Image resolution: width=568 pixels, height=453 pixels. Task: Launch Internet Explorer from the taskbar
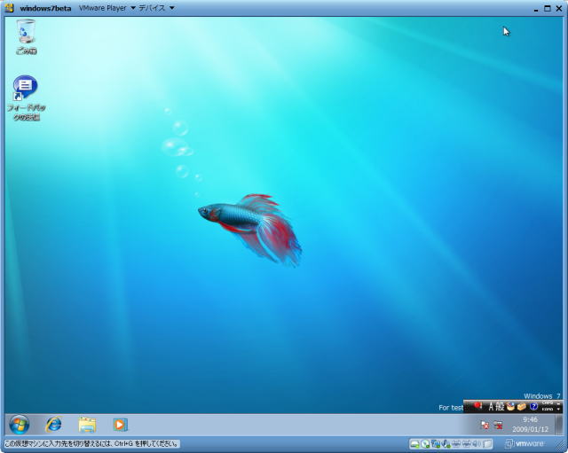pyautogui.click(x=53, y=425)
